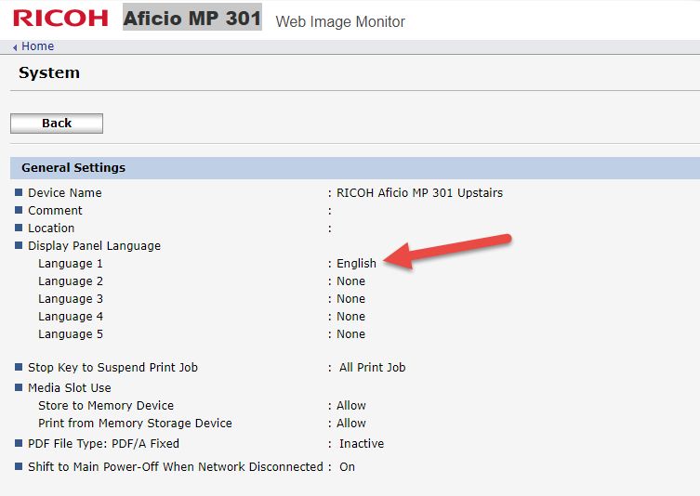Image resolution: width=700 pixels, height=496 pixels.
Task: Click the Comment label
Action: [x=55, y=211]
